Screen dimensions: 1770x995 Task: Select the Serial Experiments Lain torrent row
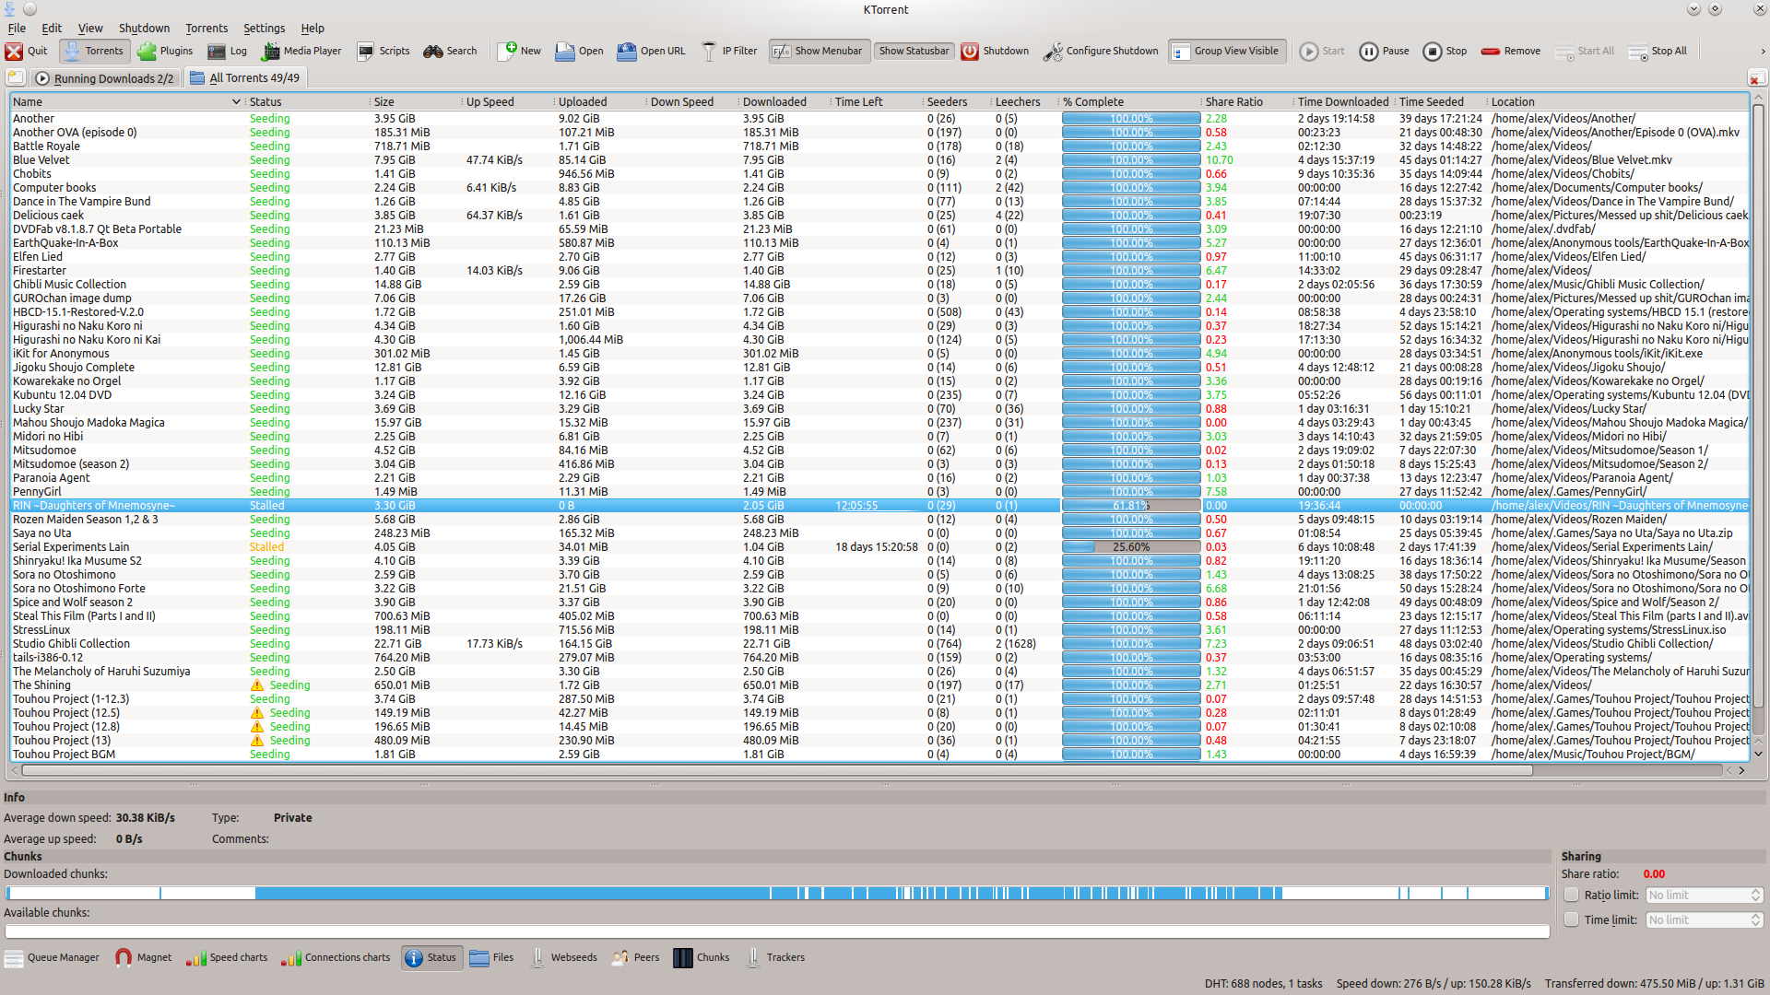point(879,547)
